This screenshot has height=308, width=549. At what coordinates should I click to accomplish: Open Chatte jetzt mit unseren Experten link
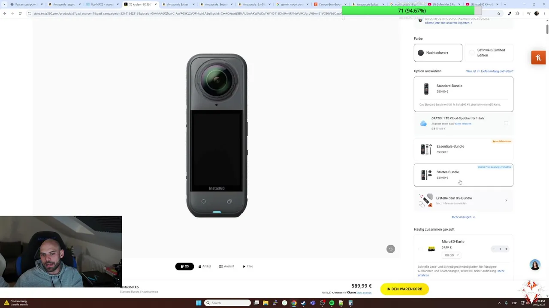coord(448,23)
